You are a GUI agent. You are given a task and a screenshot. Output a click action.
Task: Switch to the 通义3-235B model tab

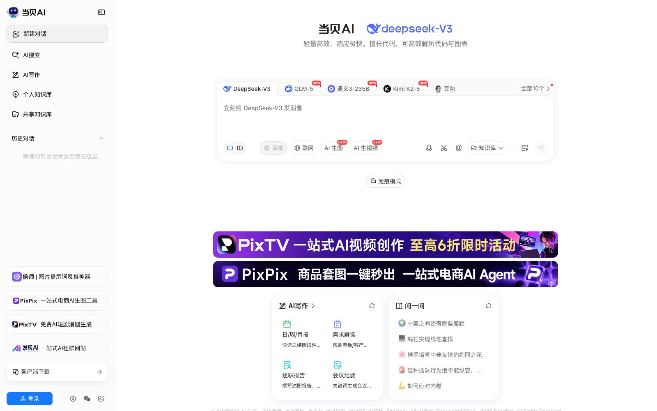349,89
